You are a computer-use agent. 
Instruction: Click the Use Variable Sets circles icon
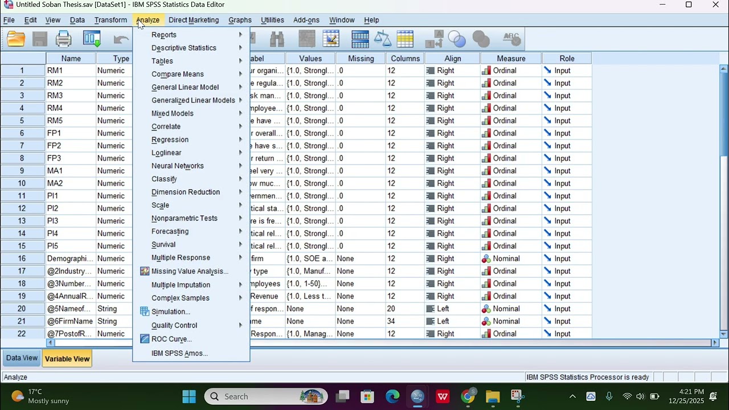tap(457, 39)
